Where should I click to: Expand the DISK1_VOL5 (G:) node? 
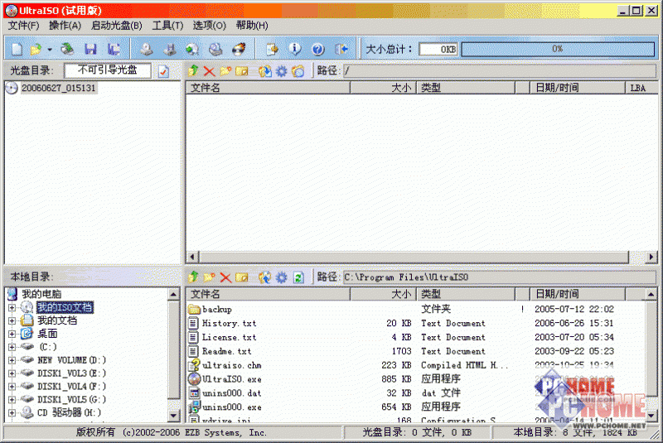point(12,399)
